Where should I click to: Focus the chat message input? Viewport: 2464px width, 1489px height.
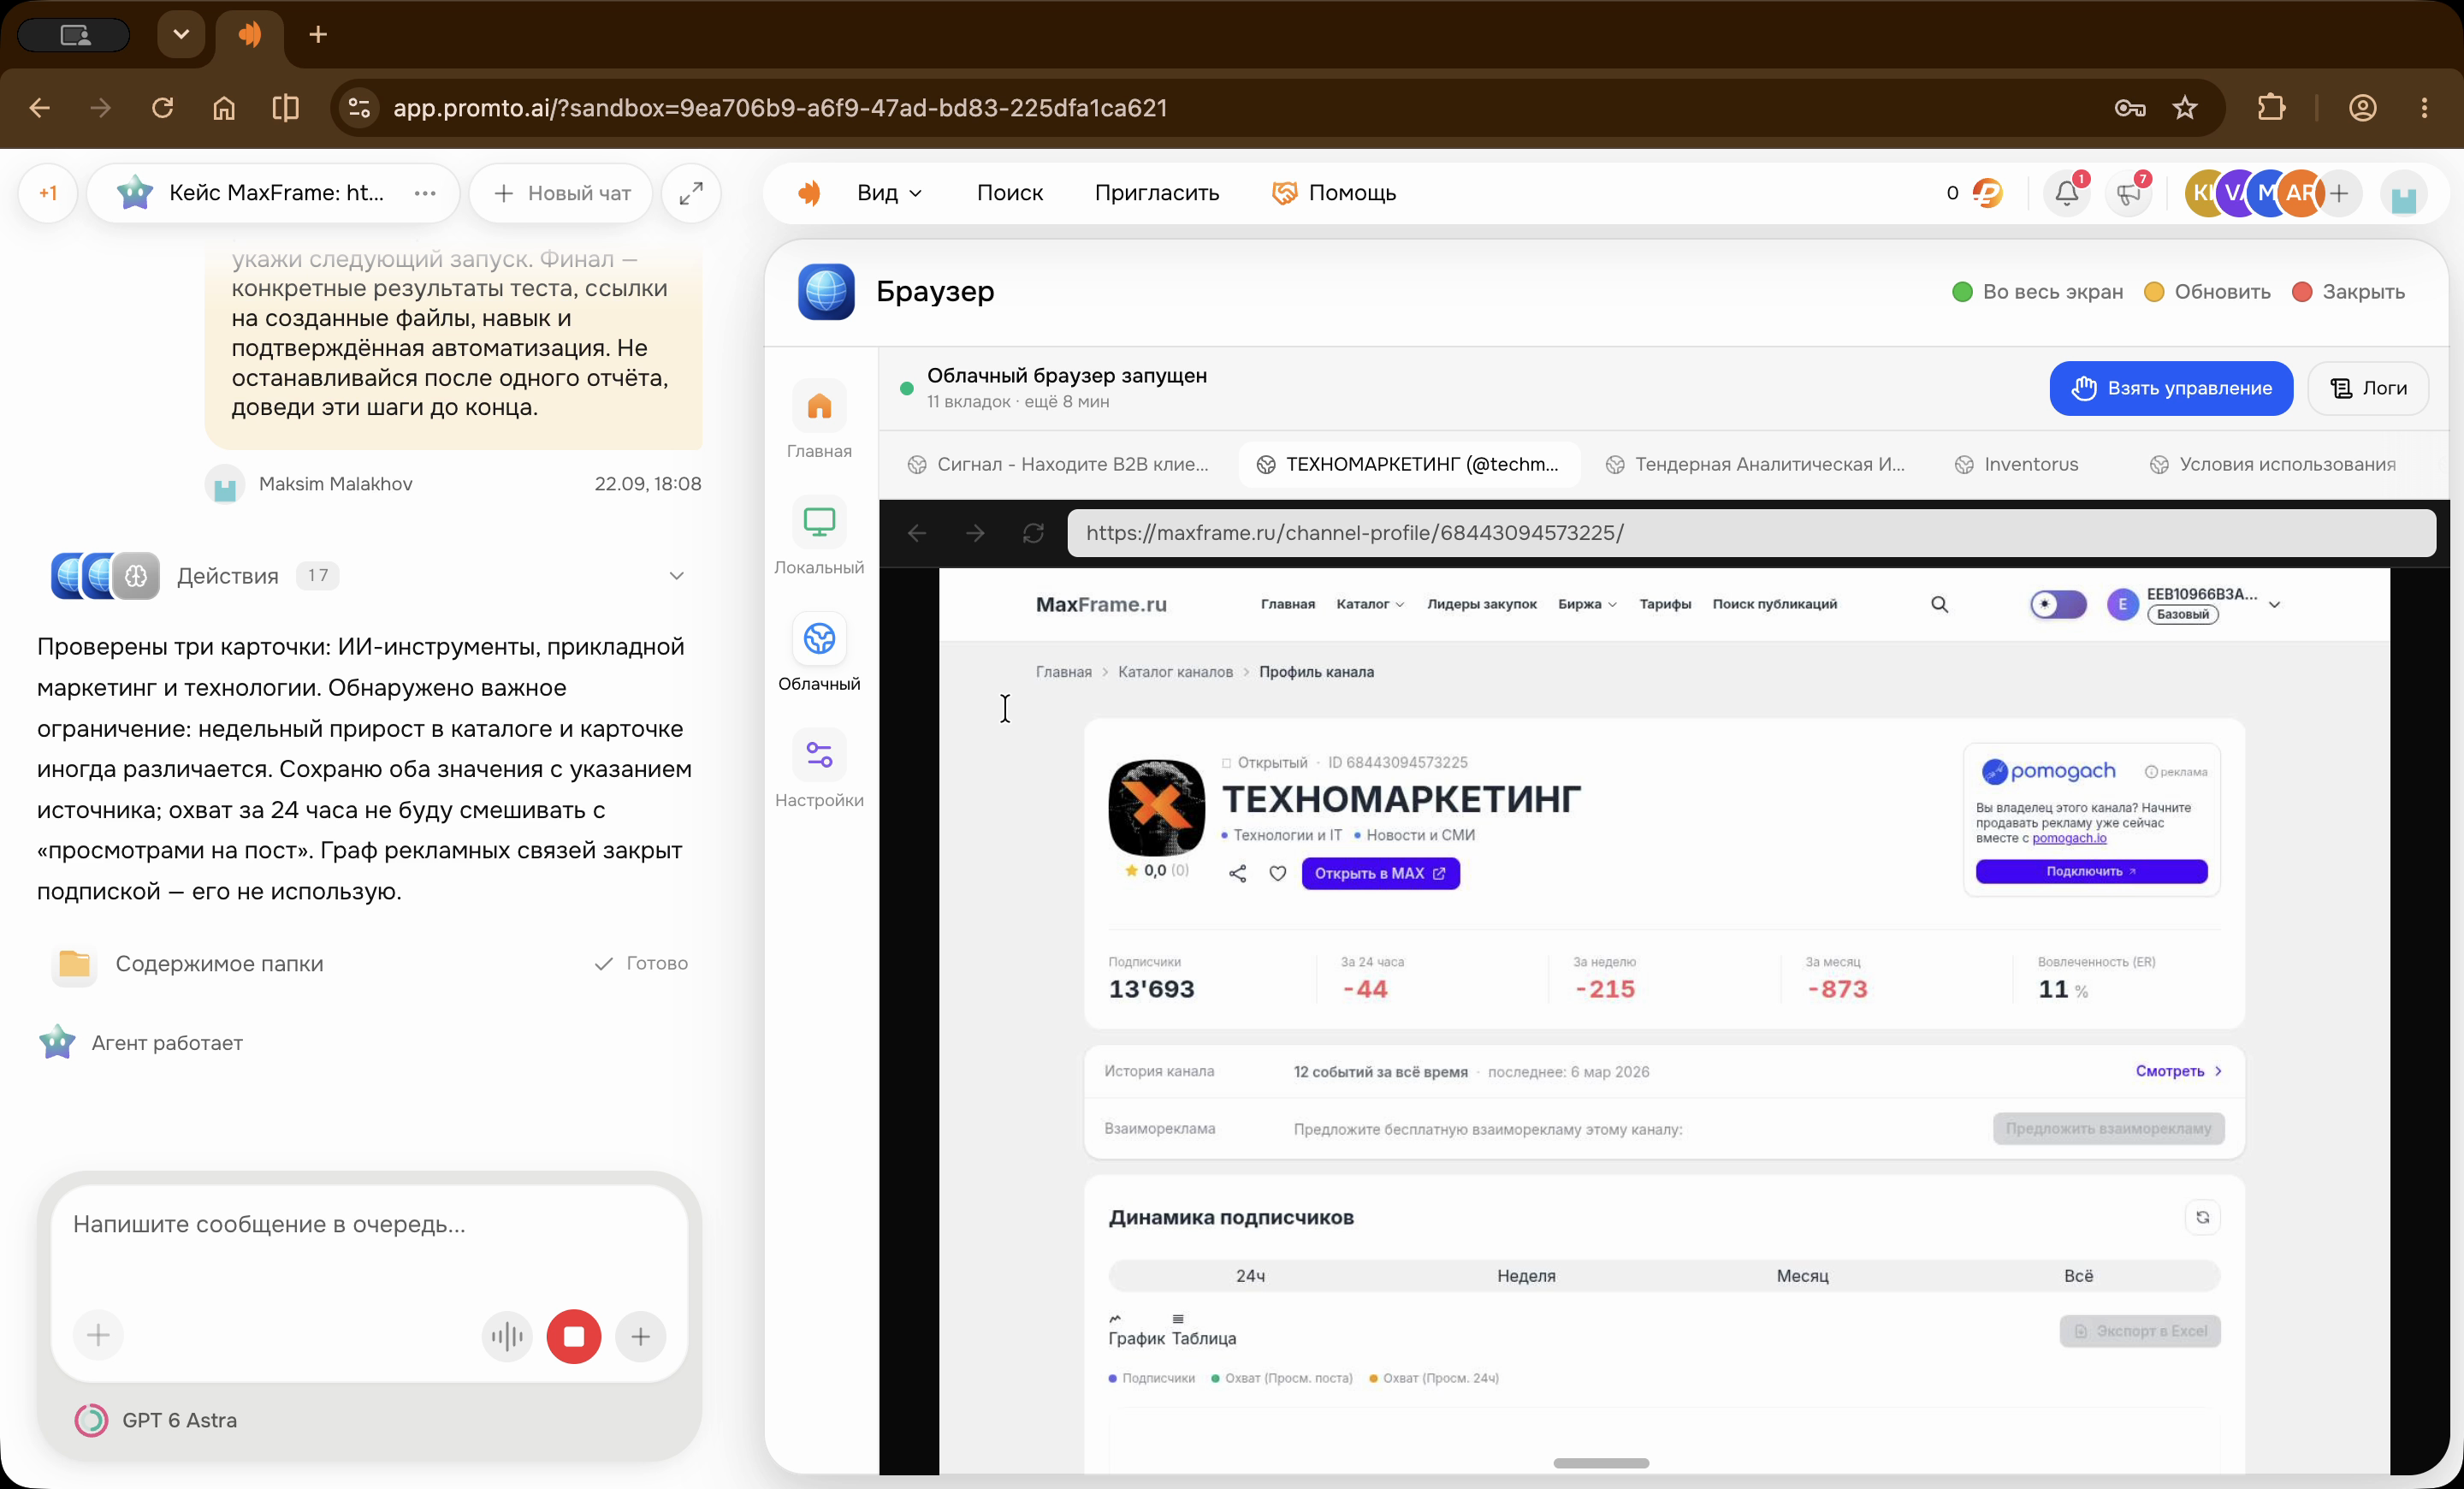[370, 1224]
